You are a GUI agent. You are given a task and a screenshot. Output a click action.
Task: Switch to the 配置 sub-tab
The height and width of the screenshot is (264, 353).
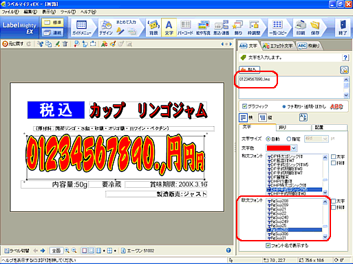pos(330,128)
